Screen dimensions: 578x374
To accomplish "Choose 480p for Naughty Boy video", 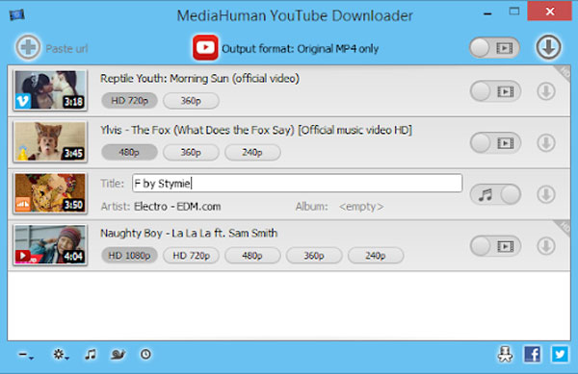I will (252, 255).
